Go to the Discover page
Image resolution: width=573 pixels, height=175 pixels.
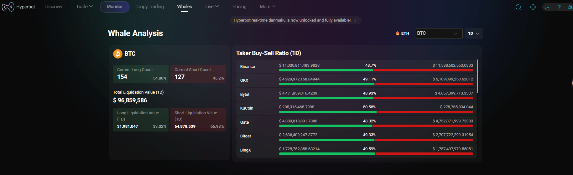click(x=54, y=7)
